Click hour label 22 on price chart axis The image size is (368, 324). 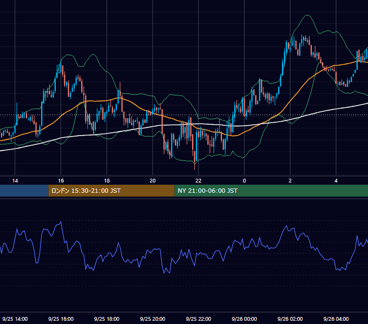pyautogui.click(x=199, y=181)
